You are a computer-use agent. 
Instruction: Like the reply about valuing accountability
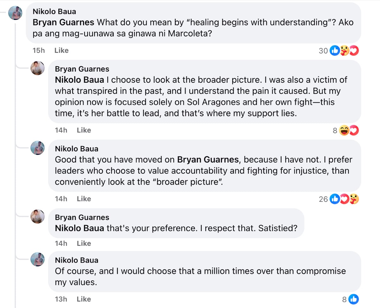coord(84,199)
